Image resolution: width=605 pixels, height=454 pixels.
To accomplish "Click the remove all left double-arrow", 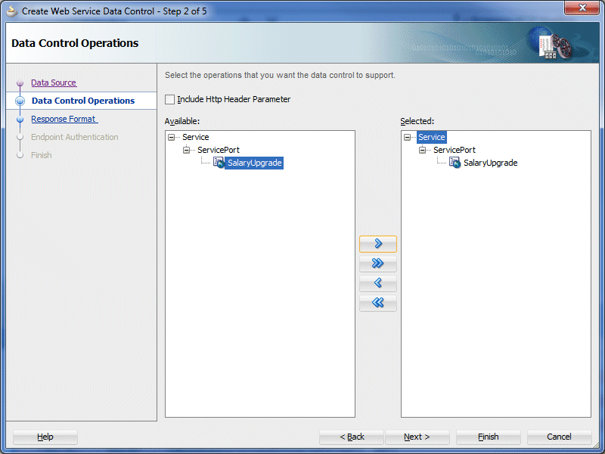I will [x=377, y=303].
